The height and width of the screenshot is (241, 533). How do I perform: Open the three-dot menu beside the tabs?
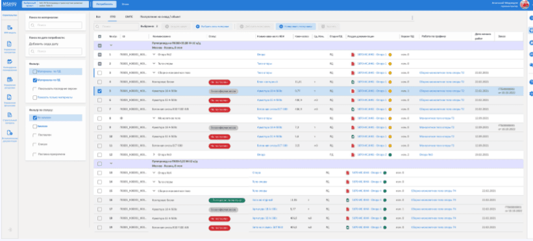click(x=412, y=17)
